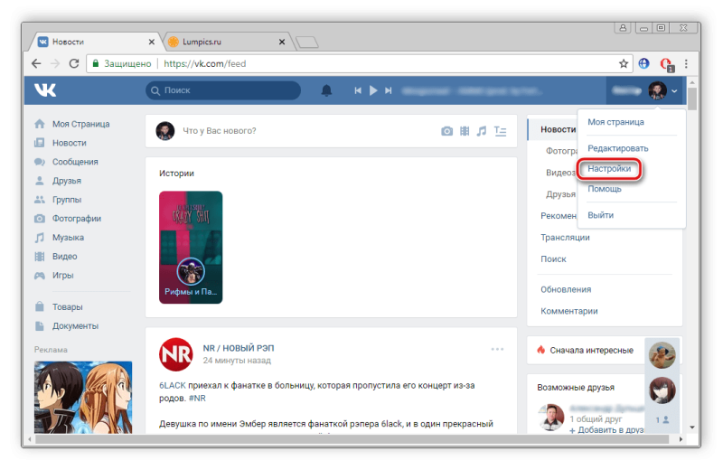The width and height of the screenshot is (723, 470).
Task: Go back in browser history
Action: click(x=36, y=63)
